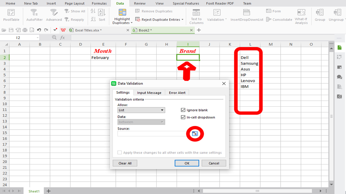Image resolution: width=346 pixels, height=194 pixels.
Task: Open the Advanced filter option
Action: click(54, 15)
